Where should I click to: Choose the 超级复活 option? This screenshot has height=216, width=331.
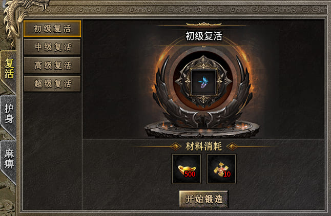(x=52, y=83)
